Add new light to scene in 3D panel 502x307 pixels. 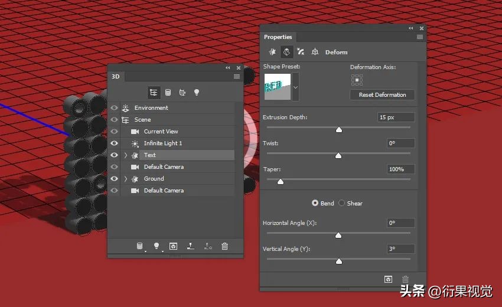157,246
